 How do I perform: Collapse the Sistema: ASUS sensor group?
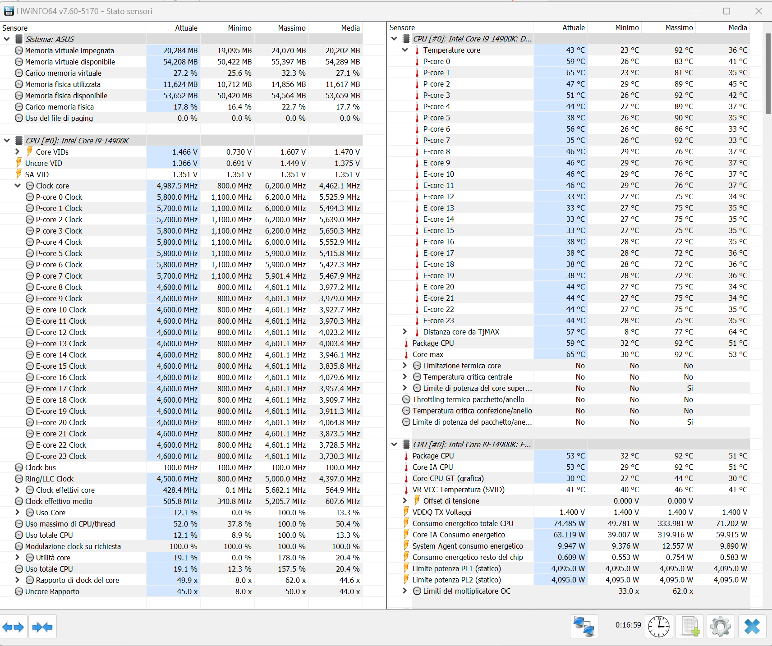pos(7,39)
